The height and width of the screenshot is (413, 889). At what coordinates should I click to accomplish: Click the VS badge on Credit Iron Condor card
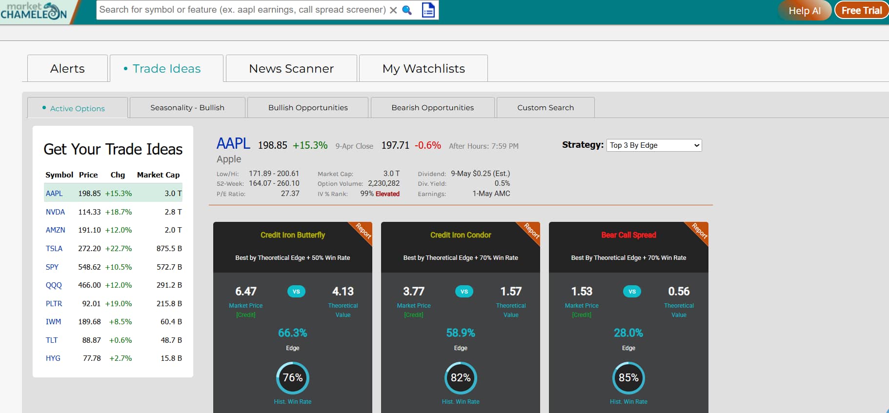464,291
